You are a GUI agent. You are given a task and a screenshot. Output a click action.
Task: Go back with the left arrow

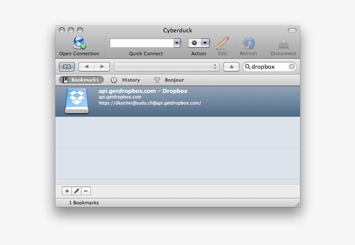[x=86, y=67]
